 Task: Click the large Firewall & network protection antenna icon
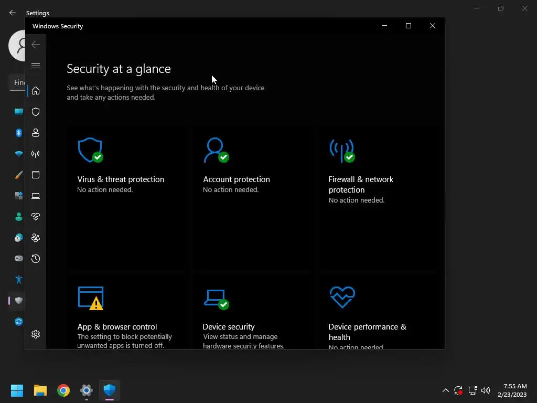[342, 151]
